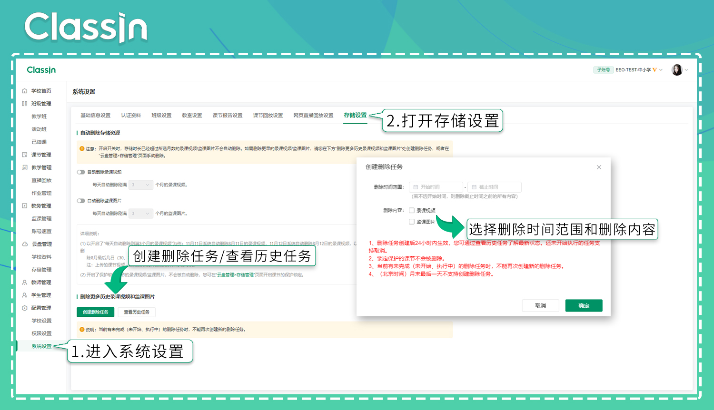Image resolution: width=714 pixels, height=410 pixels.
Task: Click the 创建删除任务 button
Action: (95, 312)
